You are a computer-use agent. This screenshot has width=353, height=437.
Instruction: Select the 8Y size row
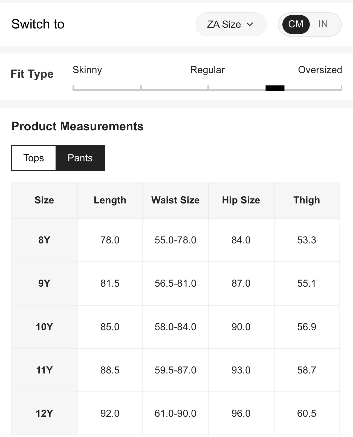click(x=44, y=240)
